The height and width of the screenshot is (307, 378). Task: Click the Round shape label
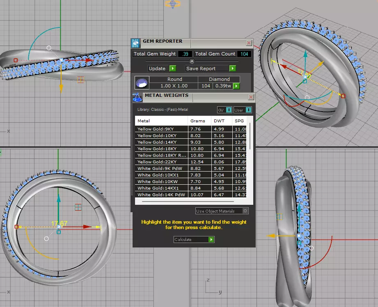click(x=175, y=79)
